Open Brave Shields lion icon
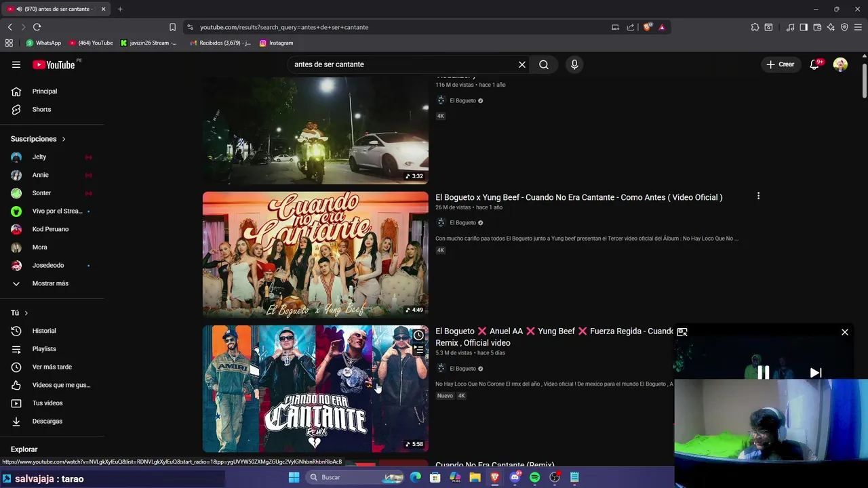868x488 pixels. (648, 27)
